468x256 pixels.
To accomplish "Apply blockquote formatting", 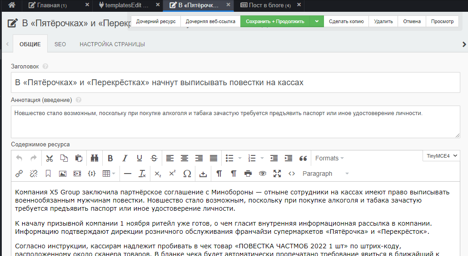I will coord(303,158).
